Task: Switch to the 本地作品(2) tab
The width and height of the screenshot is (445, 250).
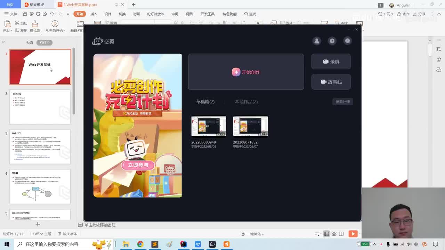Action: (x=246, y=102)
